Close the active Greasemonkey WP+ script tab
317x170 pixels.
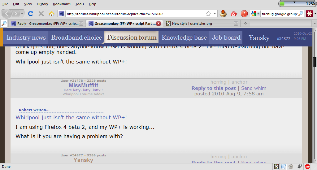[x=159, y=24]
